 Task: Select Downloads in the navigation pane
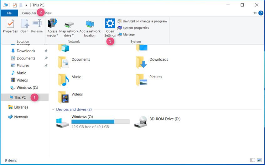click(x=26, y=51)
